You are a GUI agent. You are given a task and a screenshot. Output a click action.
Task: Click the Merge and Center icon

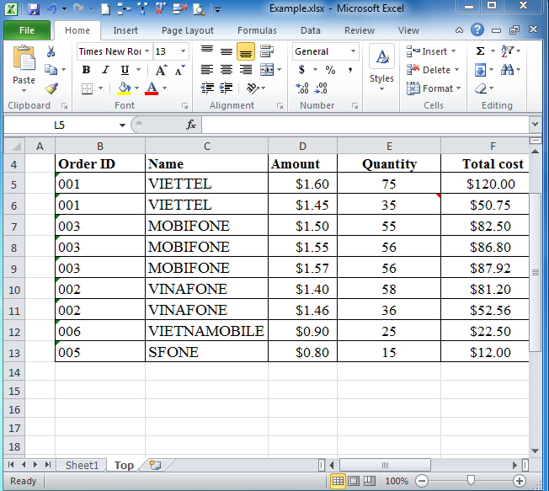click(267, 70)
